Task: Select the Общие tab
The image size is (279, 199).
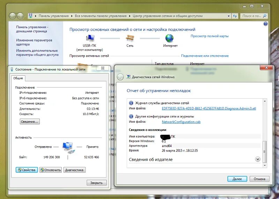Action: point(18,78)
